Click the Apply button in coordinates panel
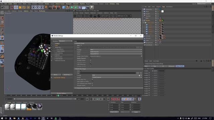Screen dimensions: 214x120 (x=136, y=112)
